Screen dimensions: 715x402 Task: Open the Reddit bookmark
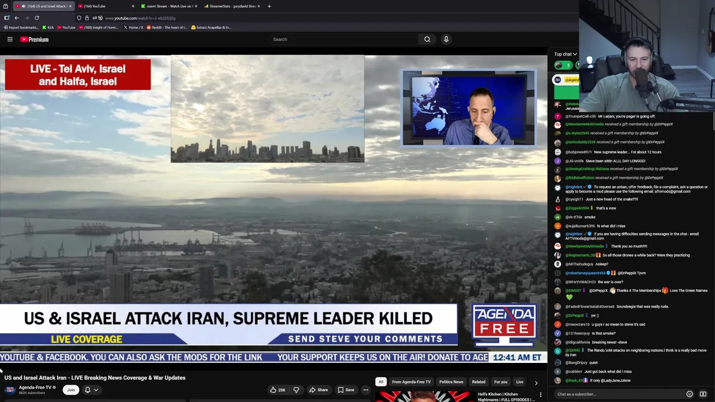(168, 27)
